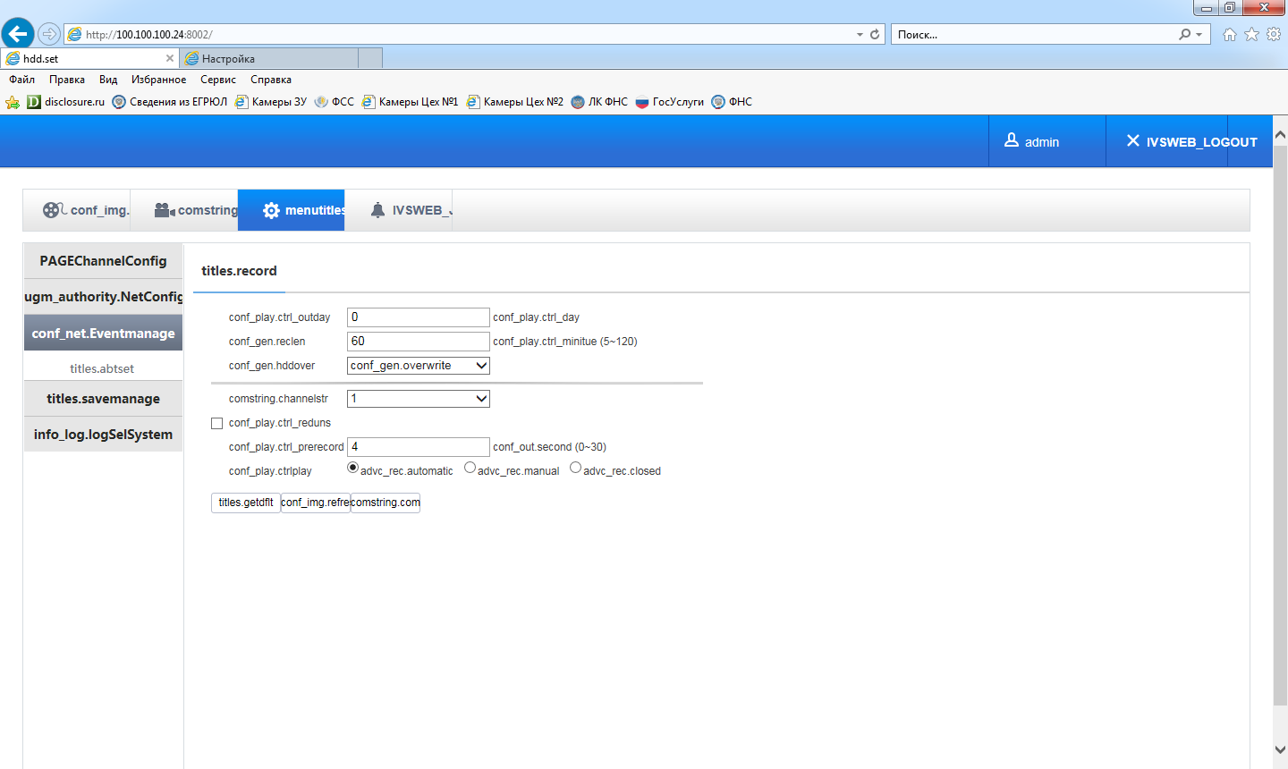
Task: Open titles.savemanage in the sidebar
Action: coord(103,399)
